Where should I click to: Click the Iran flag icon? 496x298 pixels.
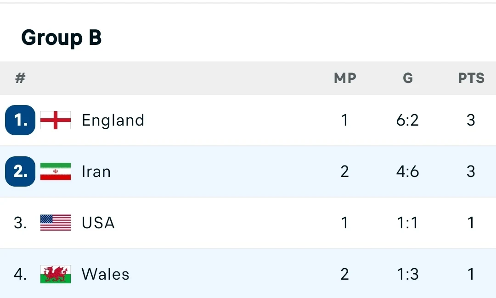56,171
